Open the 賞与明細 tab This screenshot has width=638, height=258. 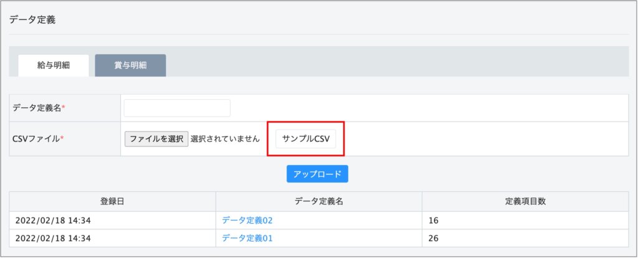pyautogui.click(x=130, y=65)
